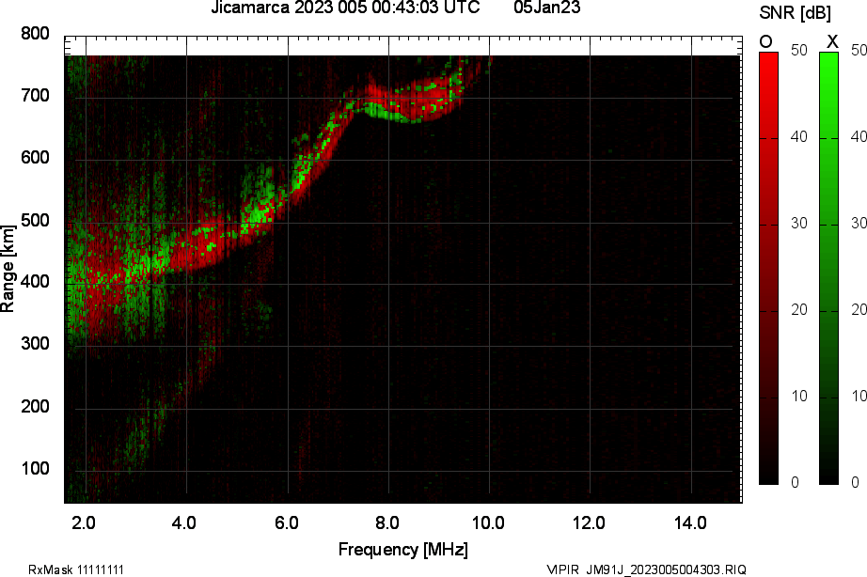Click the '200' range tick label
Image resolution: width=867 pixels, height=577 pixels.
pos(35,406)
